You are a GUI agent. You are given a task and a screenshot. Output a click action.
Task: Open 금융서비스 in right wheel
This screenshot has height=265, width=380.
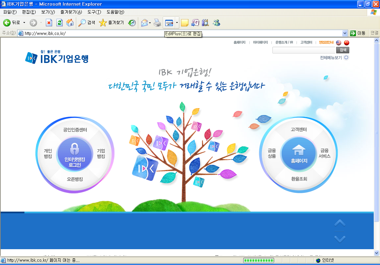(325, 153)
